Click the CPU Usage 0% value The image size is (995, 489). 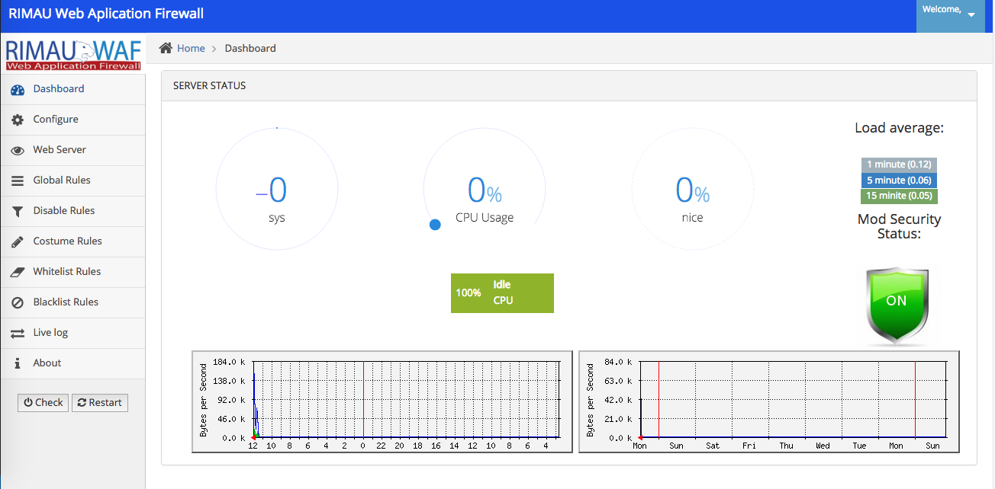click(485, 190)
